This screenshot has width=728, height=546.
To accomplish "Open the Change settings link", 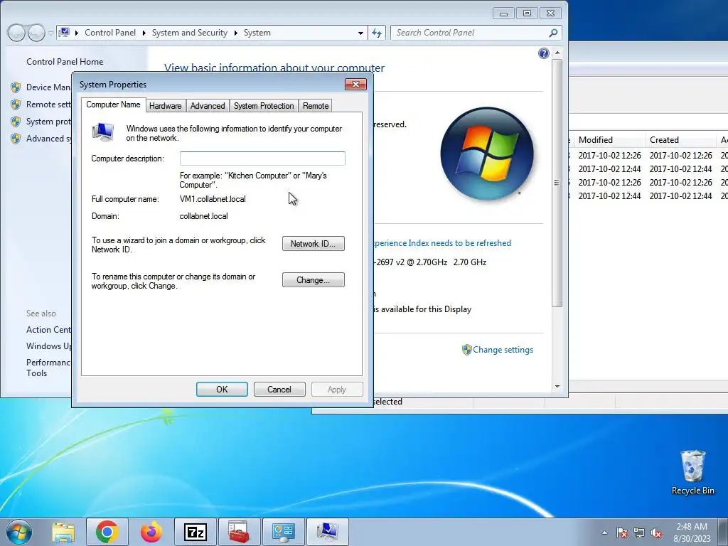I will tap(503, 350).
